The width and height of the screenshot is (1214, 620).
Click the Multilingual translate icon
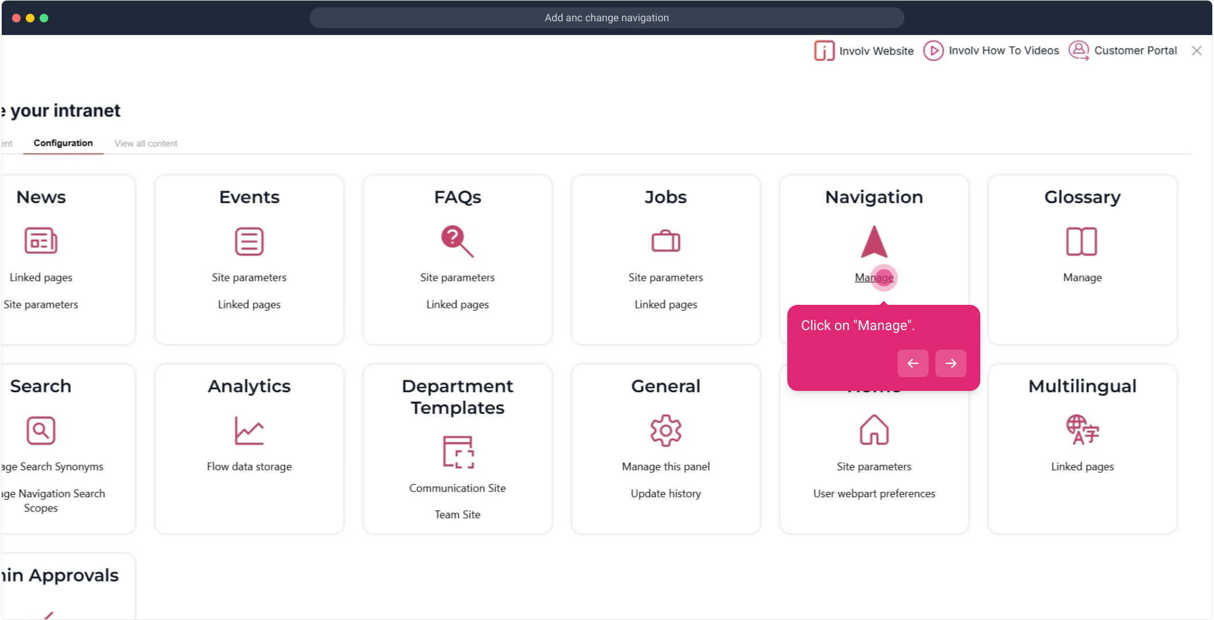point(1082,430)
